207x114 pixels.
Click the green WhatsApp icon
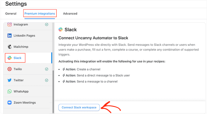(x=9, y=91)
